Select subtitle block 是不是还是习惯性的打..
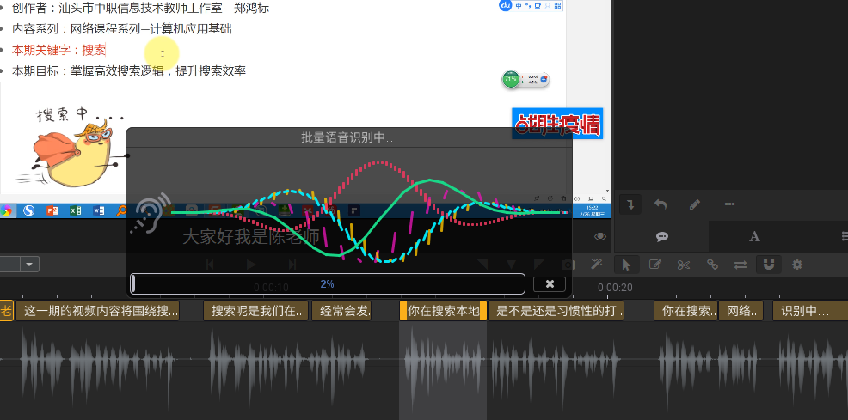Image resolution: width=848 pixels, height=420 pixels. point(556,311)
